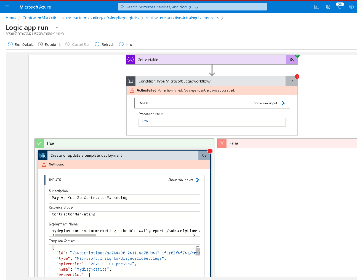This screenshot has width=357, height=280.
Task: Click left arrow of Deployment Name scrollbar
Action: [53, 235]
